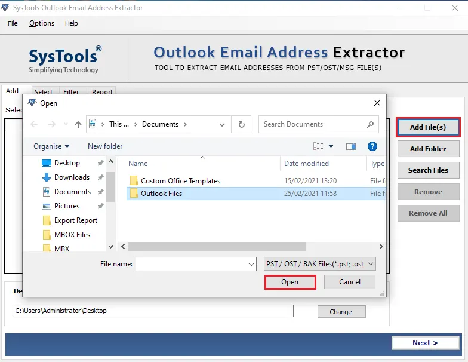Screen dimensions: 468x362
Task: Click the document icon in address bar
Action: point(93,124)
